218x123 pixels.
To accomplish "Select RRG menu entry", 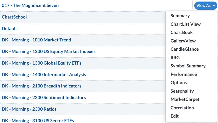I will 175,58.
